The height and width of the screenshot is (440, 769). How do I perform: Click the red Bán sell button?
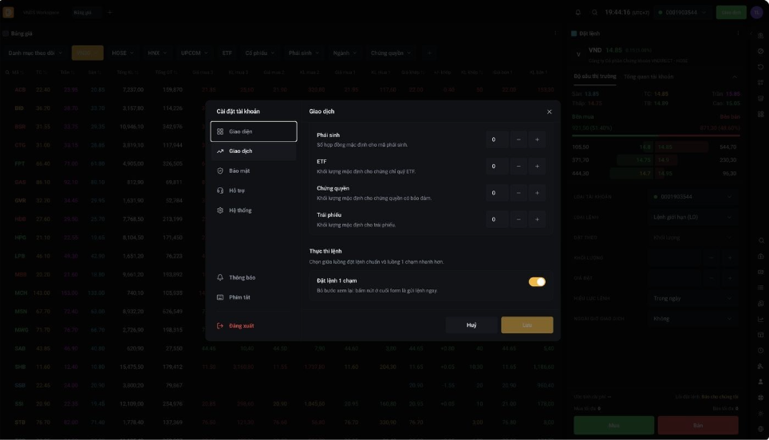click(x=698, y=426)
